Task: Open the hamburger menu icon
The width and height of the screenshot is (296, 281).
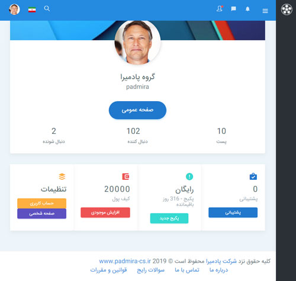Action: pyautogui.click(x=265, y=11)
